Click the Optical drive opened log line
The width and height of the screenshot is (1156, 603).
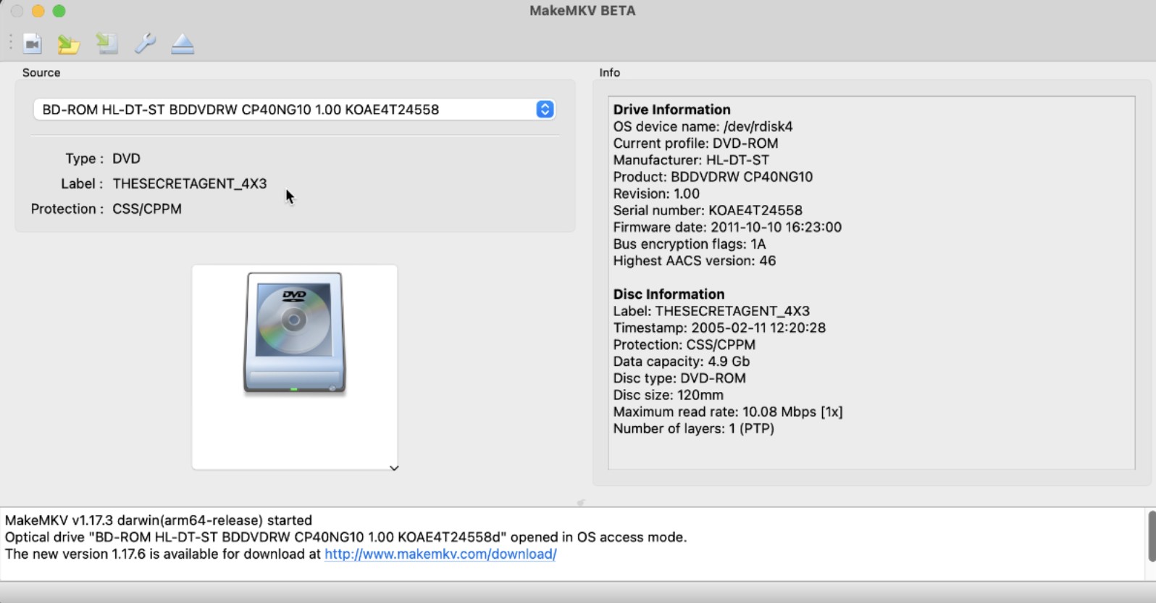pyautogui.click(x=345, y=537)
